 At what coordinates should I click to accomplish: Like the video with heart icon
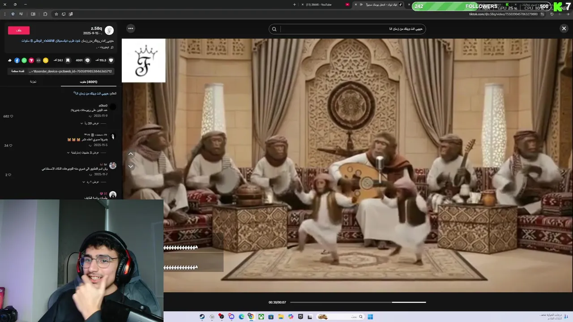pos(111,60)
